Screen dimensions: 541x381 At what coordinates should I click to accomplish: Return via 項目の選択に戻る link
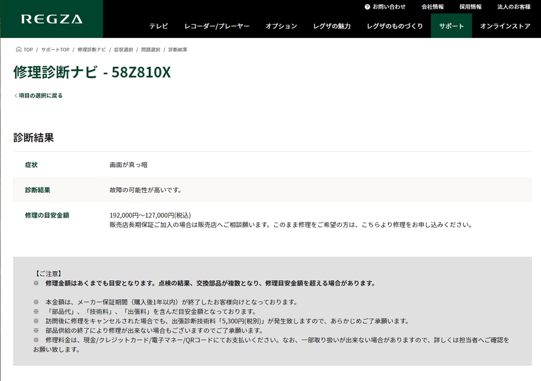(41, 96)
